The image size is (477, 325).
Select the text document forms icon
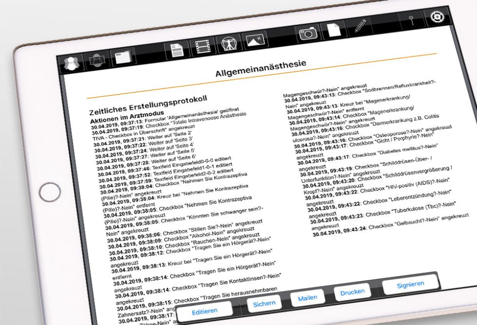point(177,49)
